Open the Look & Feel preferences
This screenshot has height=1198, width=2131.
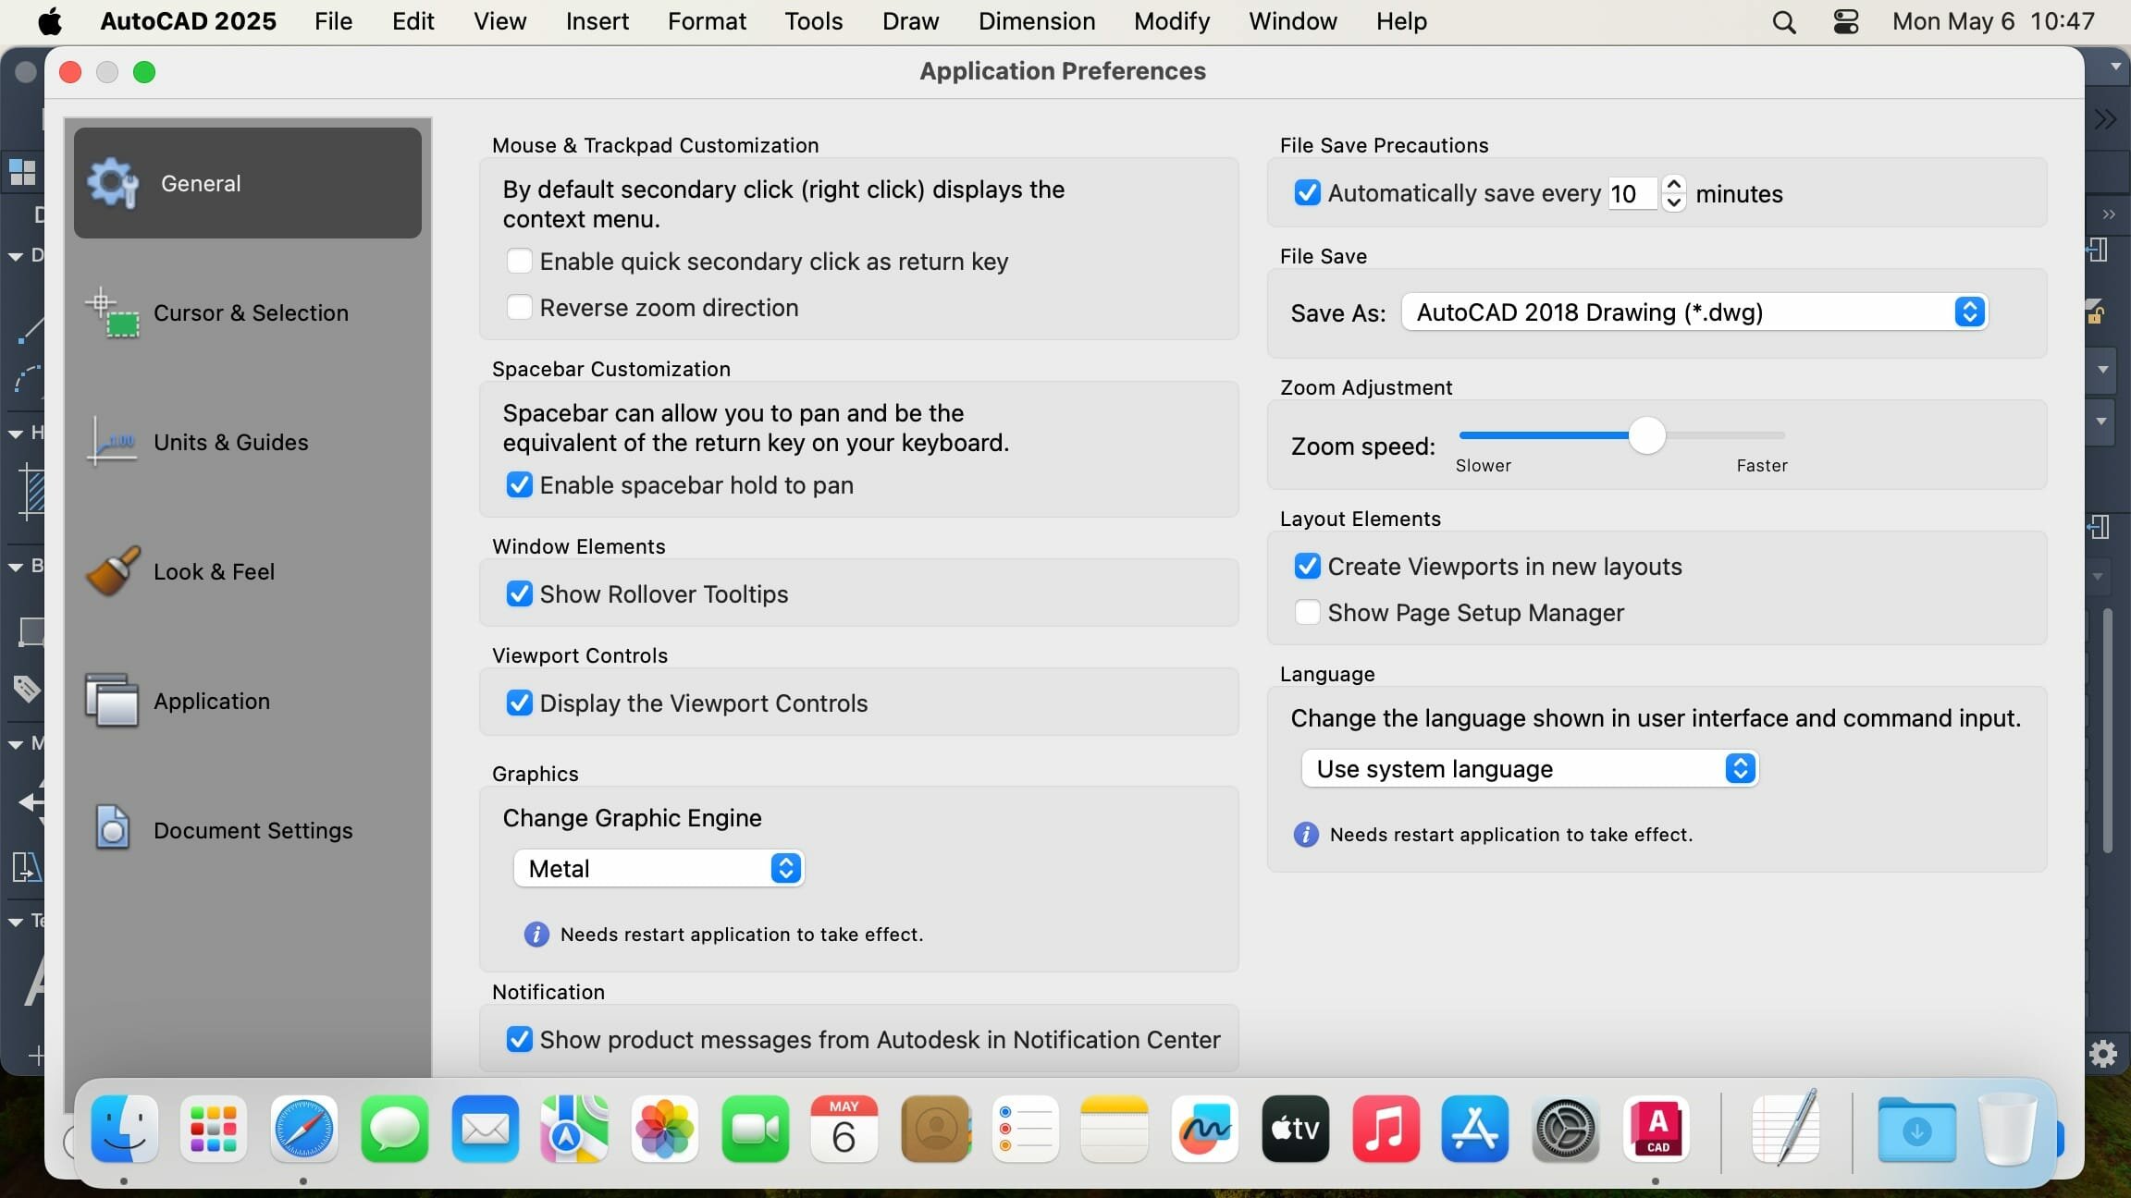coord(248,571)
